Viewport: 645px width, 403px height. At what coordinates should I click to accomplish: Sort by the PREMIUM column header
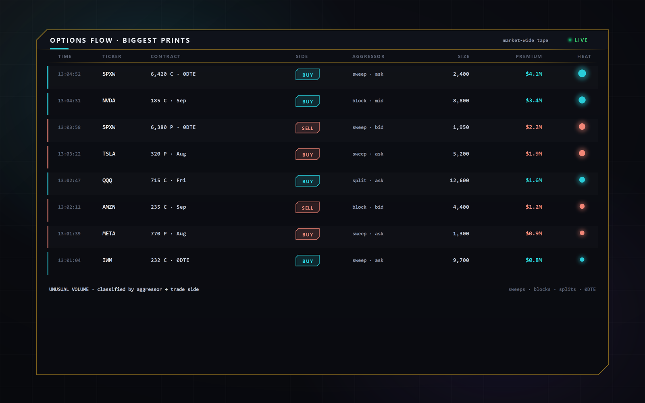coord(529,56)
